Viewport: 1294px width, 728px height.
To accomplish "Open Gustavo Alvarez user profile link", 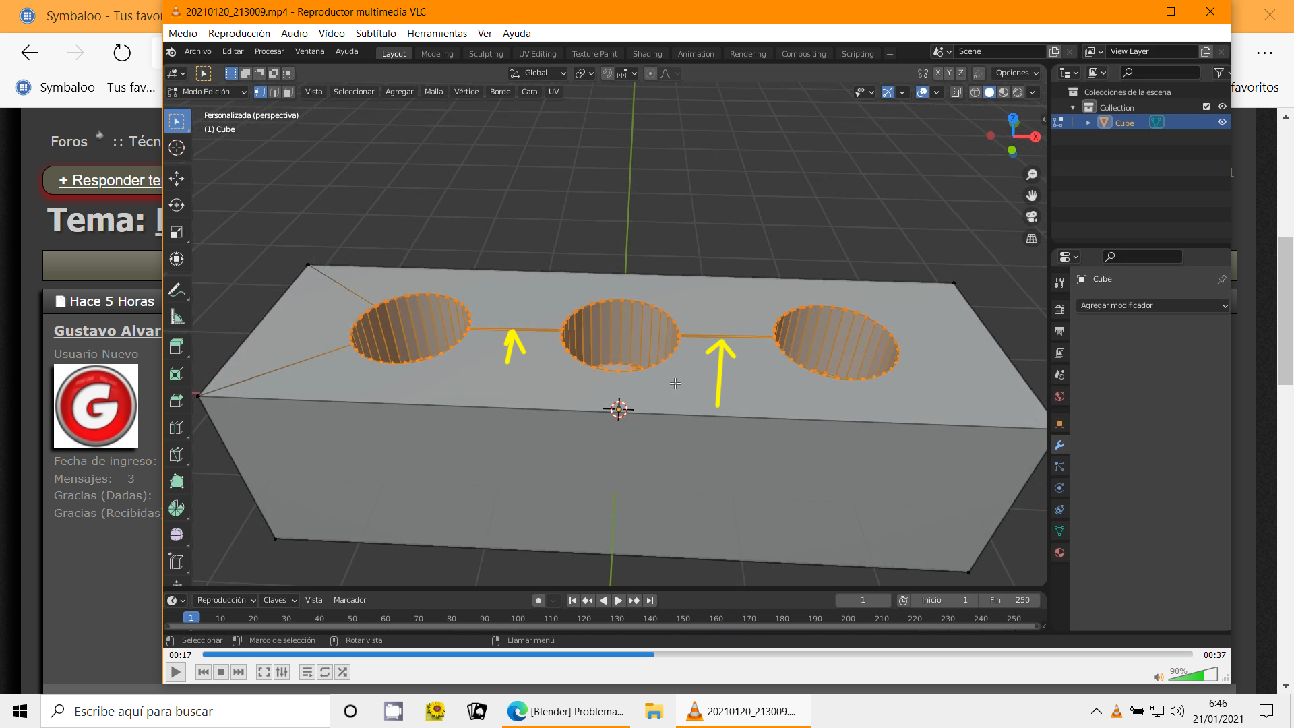I will [108, 331].
